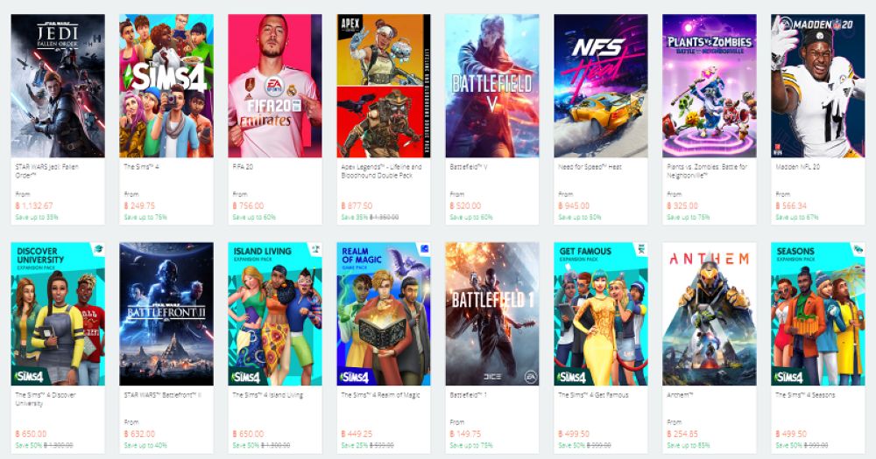
Task: Select the Star Wars Battlefront II cover
Action: pyautogui.click(x=166, y=314)
